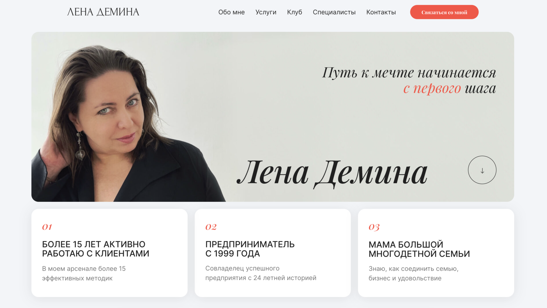
Task: Click text 'Знаю, как соединить семью'
Action: pyautogui.click(x=414, y=269)
